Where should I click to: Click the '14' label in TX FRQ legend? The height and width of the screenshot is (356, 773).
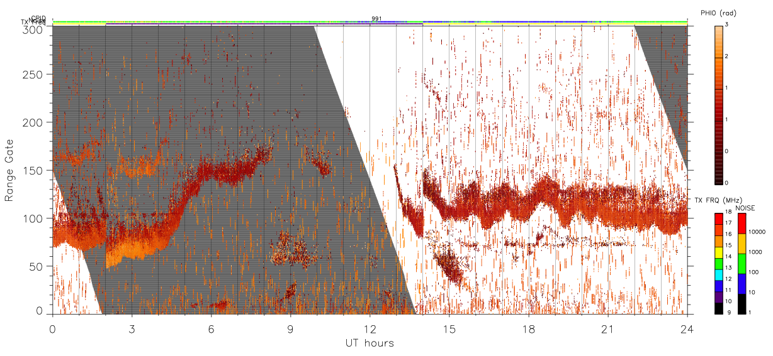728,257
